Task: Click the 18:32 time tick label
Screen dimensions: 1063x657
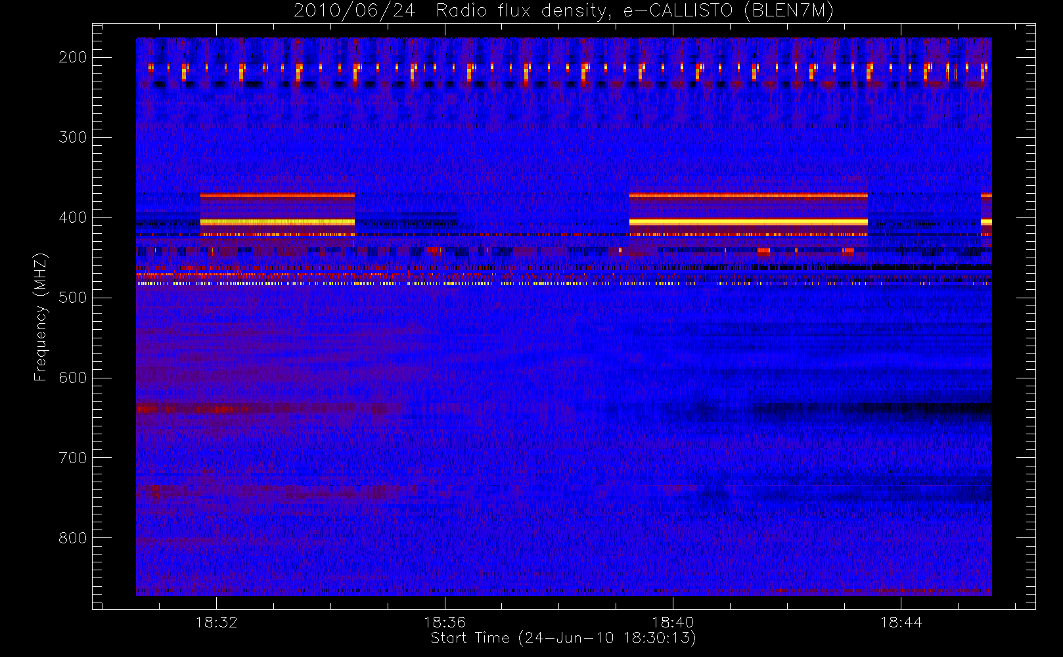Action: 216,623
